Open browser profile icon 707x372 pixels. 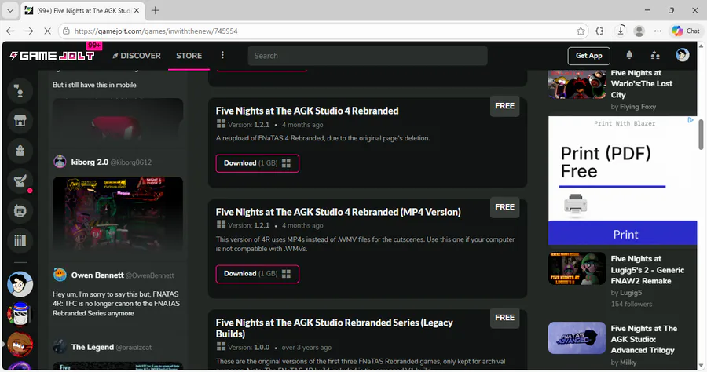click(x=639, y=31)
